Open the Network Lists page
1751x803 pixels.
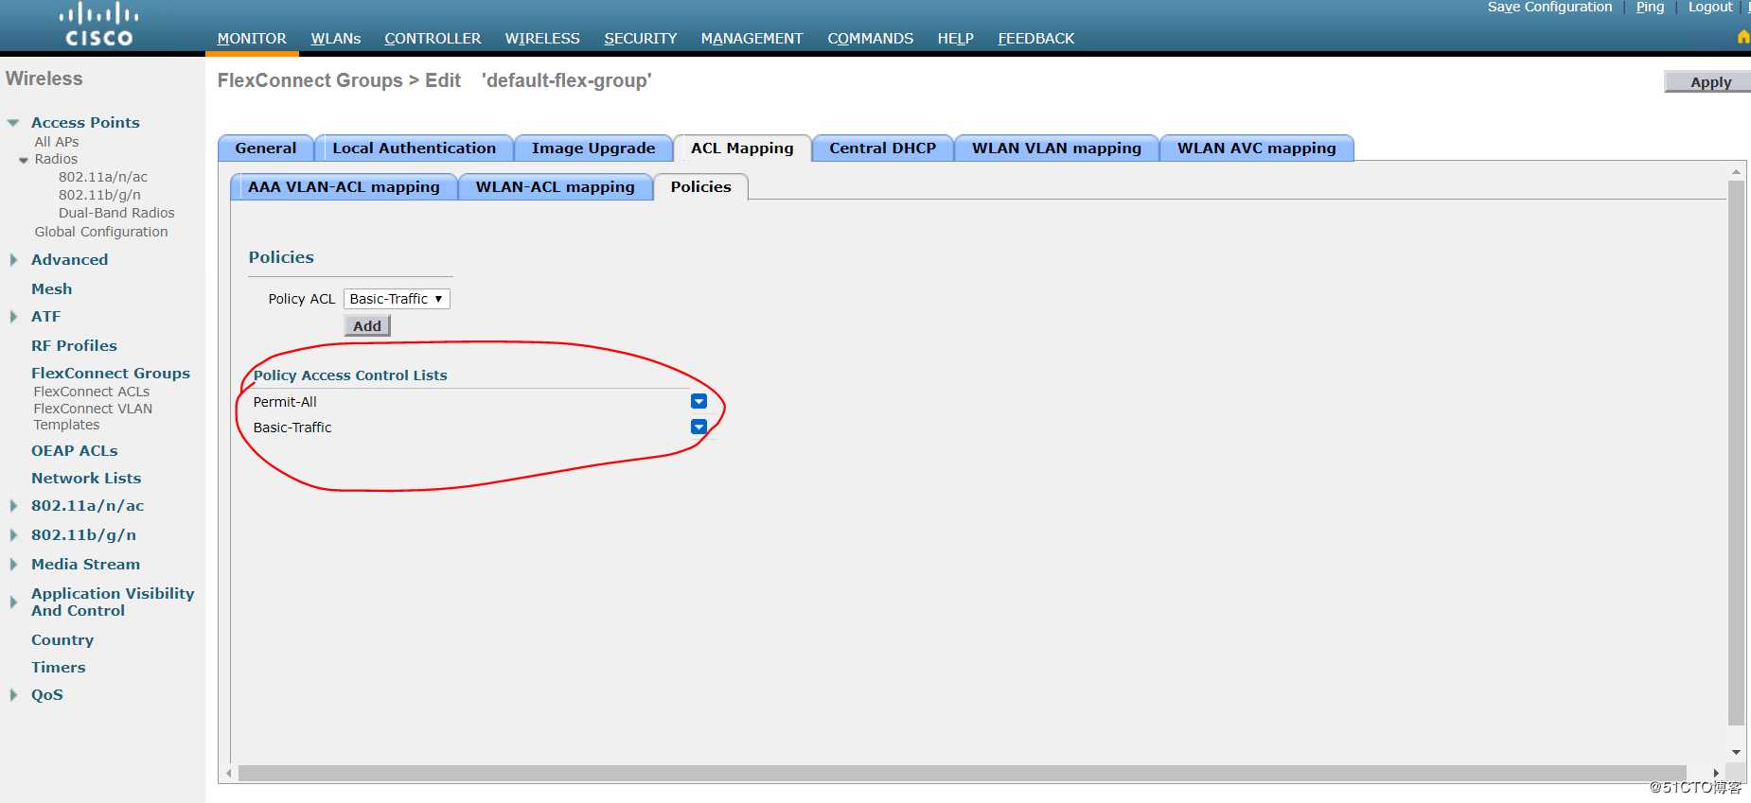coord(86,478)
